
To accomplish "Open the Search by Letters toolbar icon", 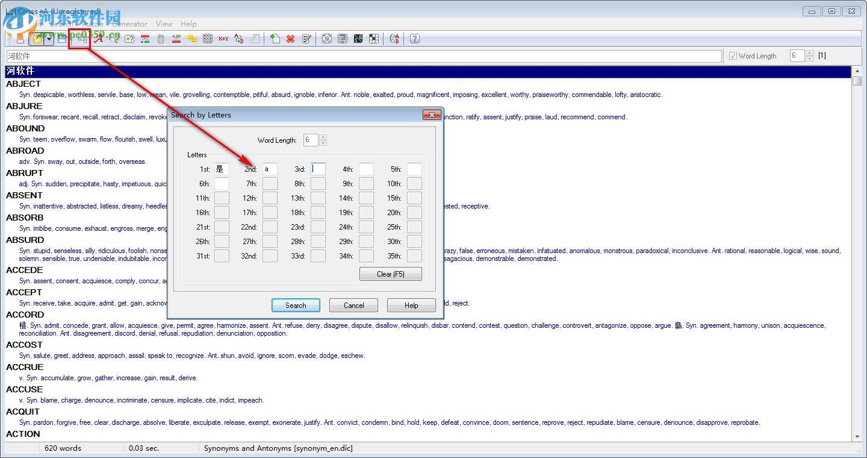I will click(82, 39).
